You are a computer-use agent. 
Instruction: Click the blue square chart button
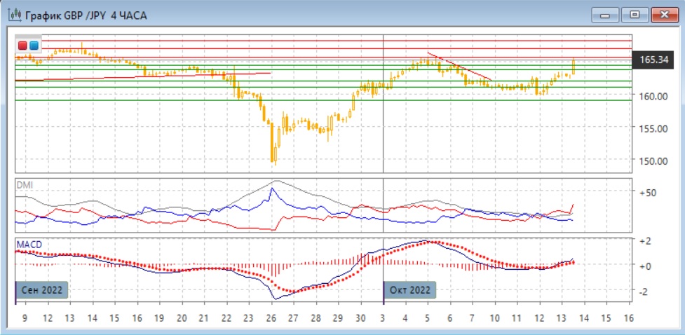coord(34,46)
